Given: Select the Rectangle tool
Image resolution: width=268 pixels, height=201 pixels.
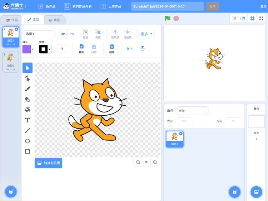Looking at the screenshot, I should click(x=28, y=151).
